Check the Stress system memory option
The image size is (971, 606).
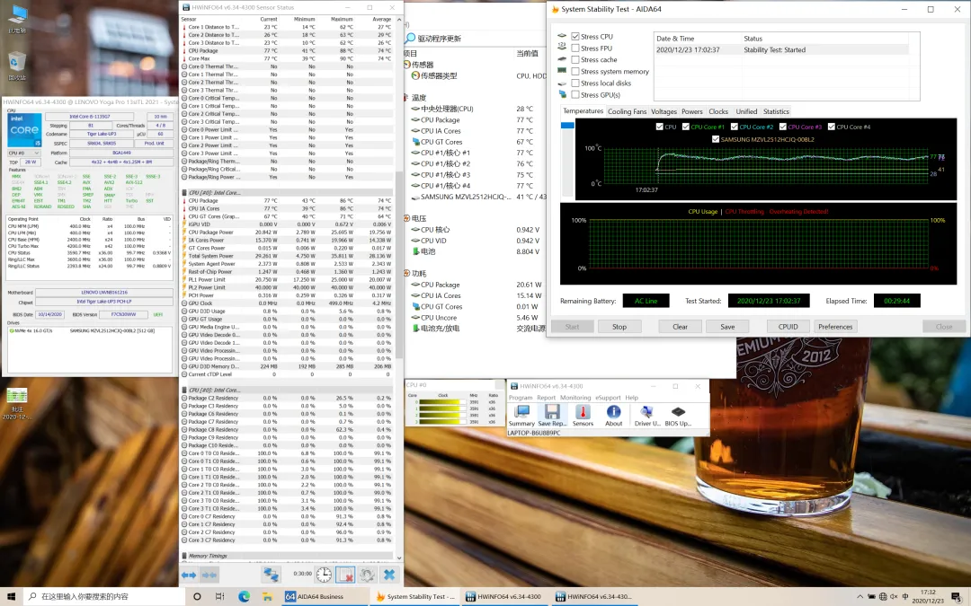[575, 72]
